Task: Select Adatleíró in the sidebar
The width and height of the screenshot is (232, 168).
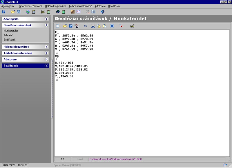Action: click(8, 35)
